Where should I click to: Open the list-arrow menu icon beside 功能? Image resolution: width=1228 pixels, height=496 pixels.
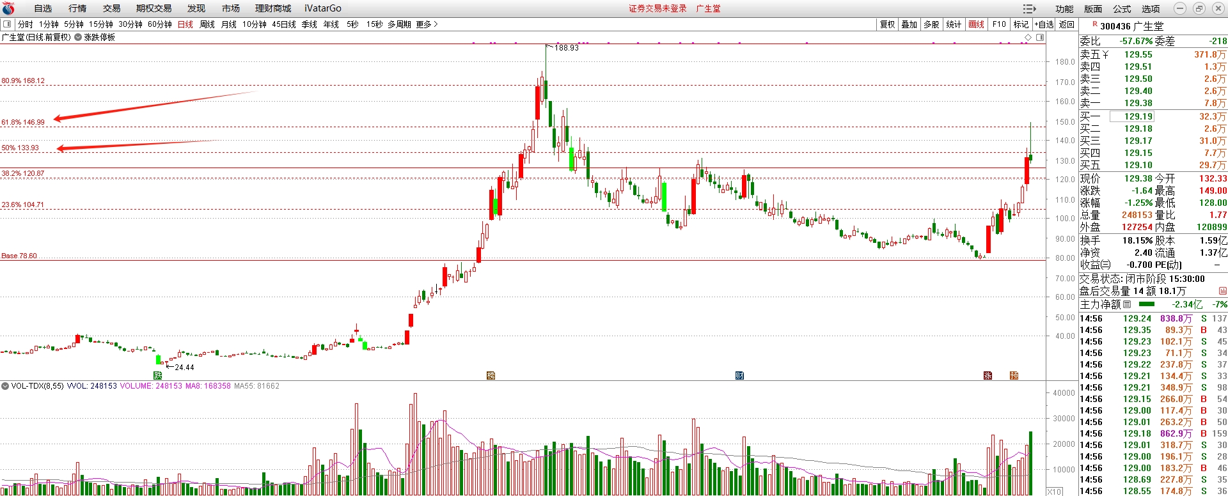click(x=1029, y=8)
